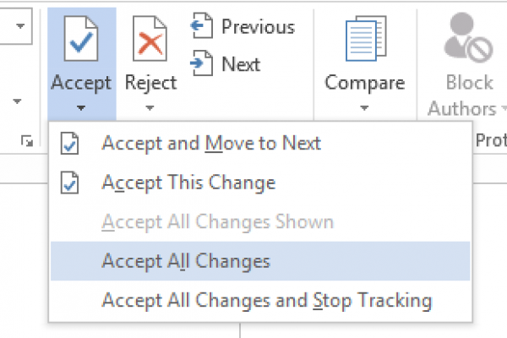Expand the Compare dropdown arrow

(365, 108)
